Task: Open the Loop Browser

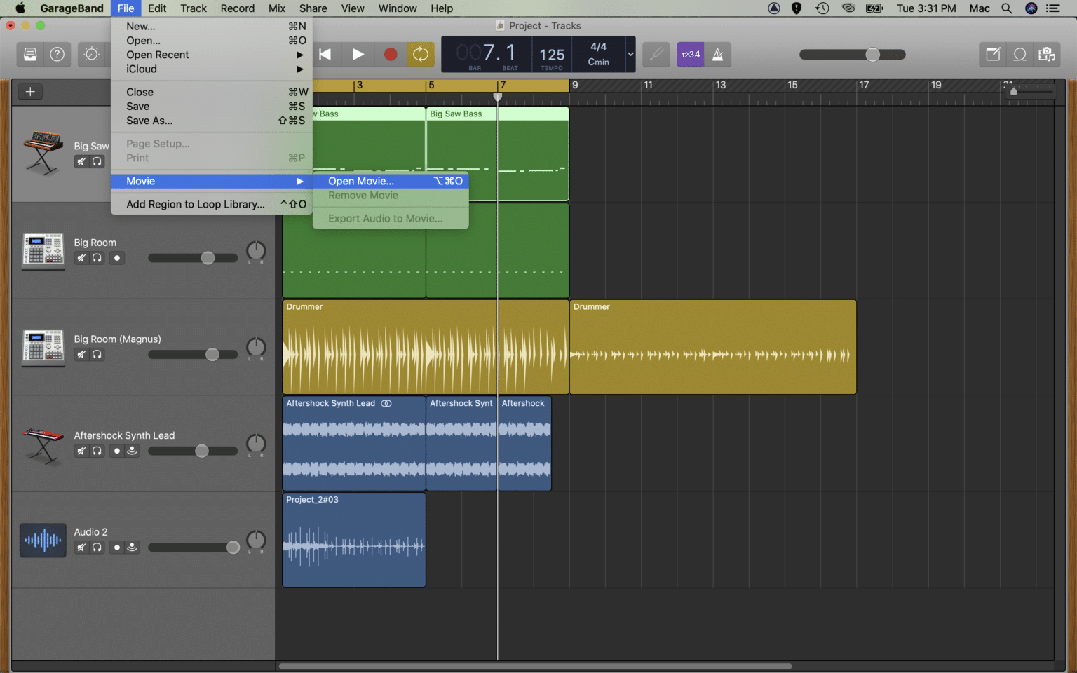Action: tap(1020, 54)
